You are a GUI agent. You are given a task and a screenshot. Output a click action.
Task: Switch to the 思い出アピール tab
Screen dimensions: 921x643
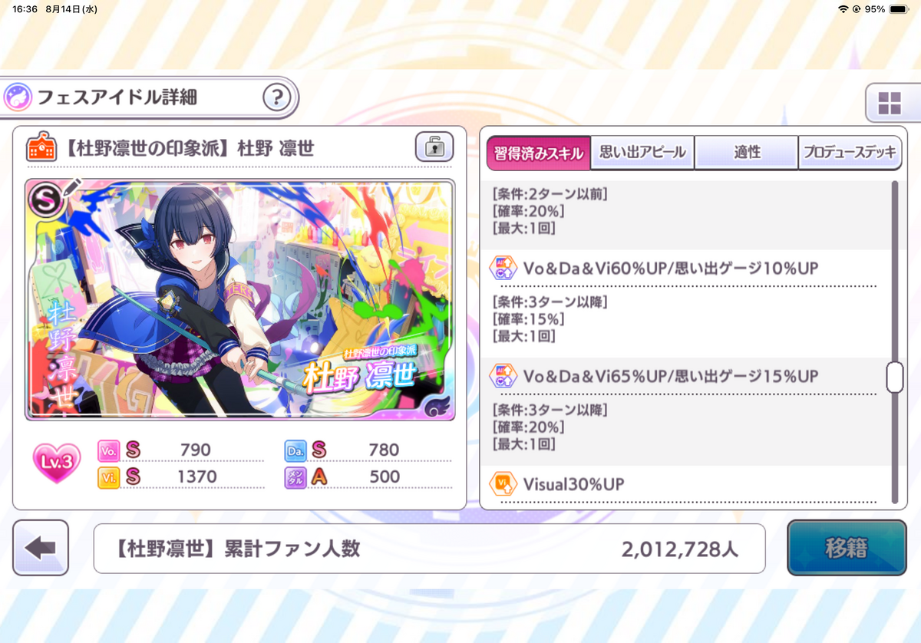[x=642, y=153]
